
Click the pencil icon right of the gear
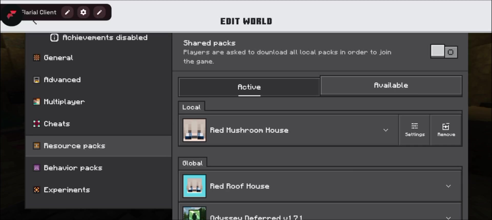[x=99, y=12]
